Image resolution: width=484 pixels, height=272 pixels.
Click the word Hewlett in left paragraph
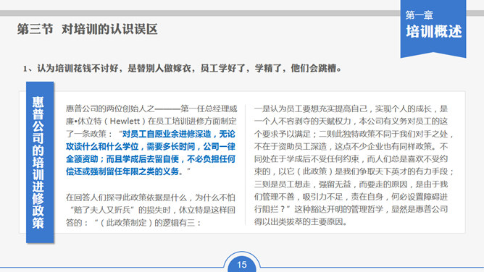[125, 121]
